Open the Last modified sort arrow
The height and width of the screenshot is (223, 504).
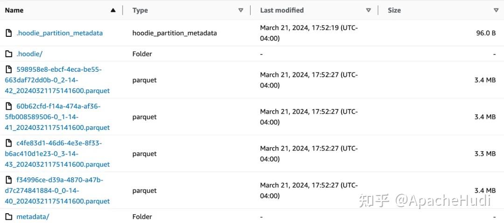368,10
